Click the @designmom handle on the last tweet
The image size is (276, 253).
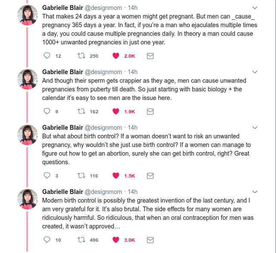[x=102, y=191]
